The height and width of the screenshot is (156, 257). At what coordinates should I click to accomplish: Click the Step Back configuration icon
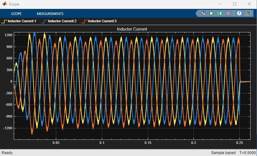click(x=203, y=13)
